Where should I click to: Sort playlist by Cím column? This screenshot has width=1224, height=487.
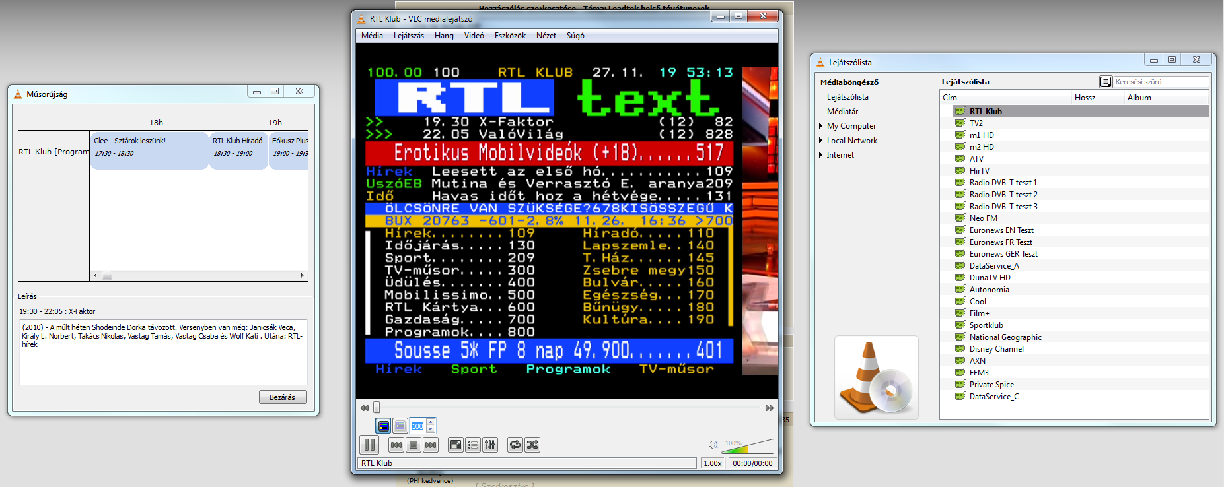point(1005,97)
